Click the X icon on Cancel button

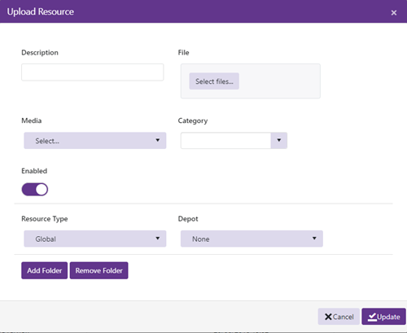[328, 317]
